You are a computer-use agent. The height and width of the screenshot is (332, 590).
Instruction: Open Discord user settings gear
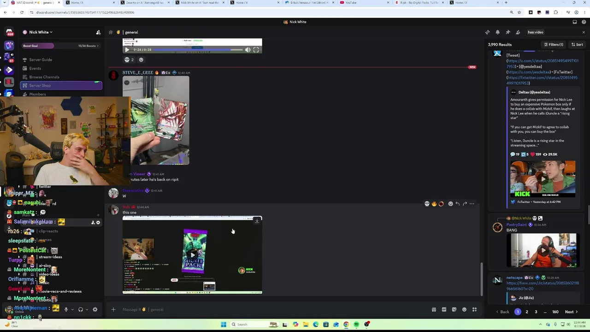[95, 309]
